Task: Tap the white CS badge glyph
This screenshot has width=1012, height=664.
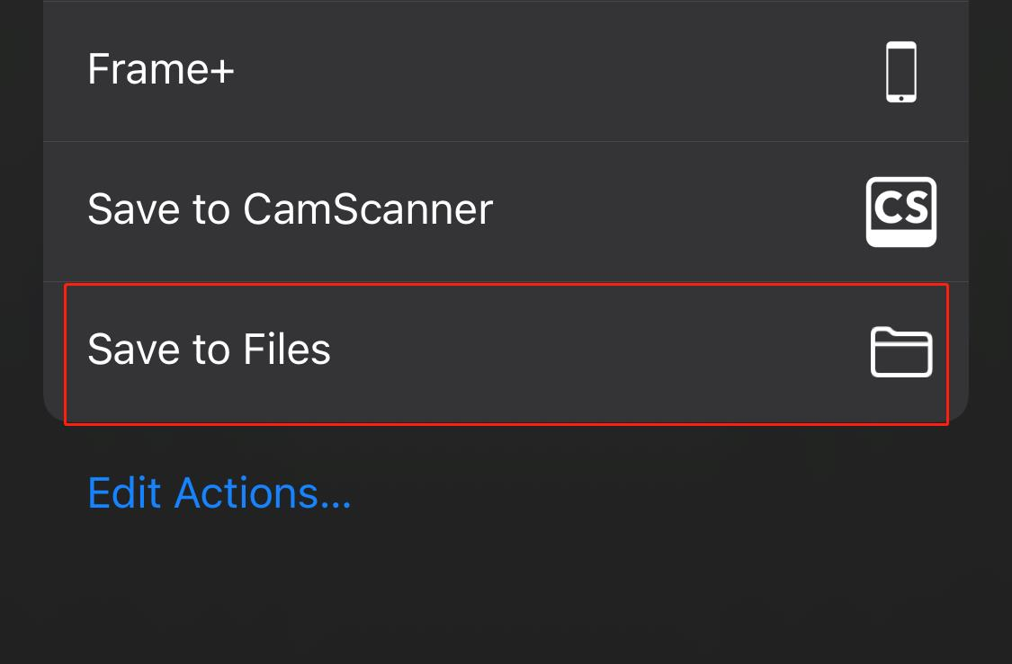Action: click(900, 211)
